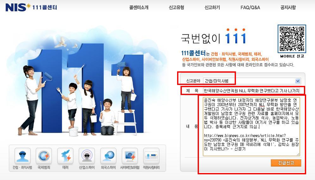Open the FAQ/Q&A menu
This screenshot has height=180, width=315.
(250, 8)
